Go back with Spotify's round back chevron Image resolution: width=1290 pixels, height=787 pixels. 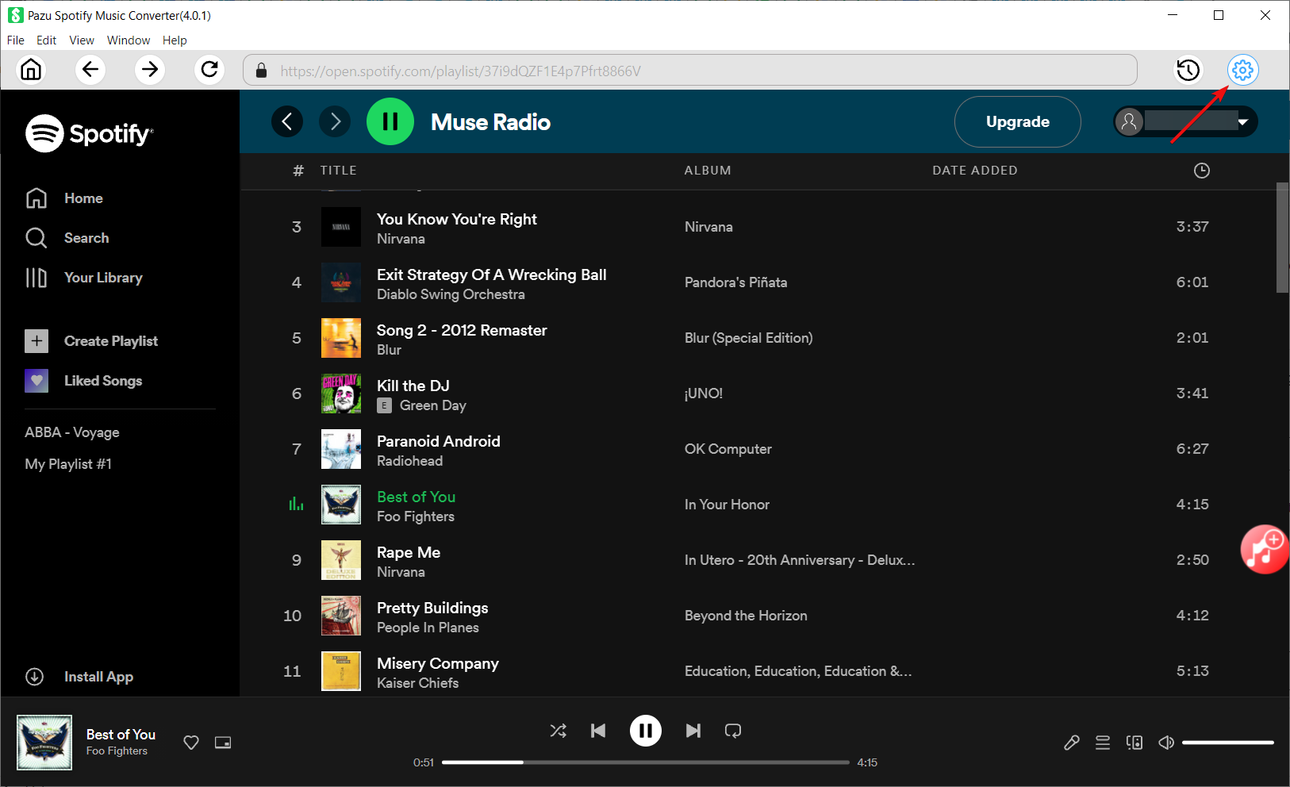pyautogui.click(x=287, y=121)
